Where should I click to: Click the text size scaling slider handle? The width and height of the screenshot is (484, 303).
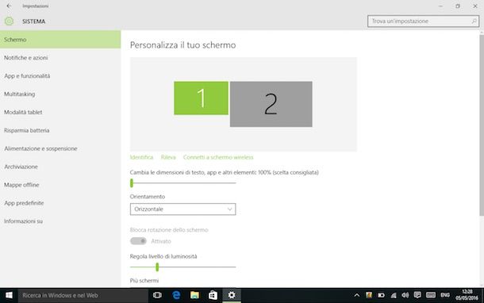pos(132,183)
